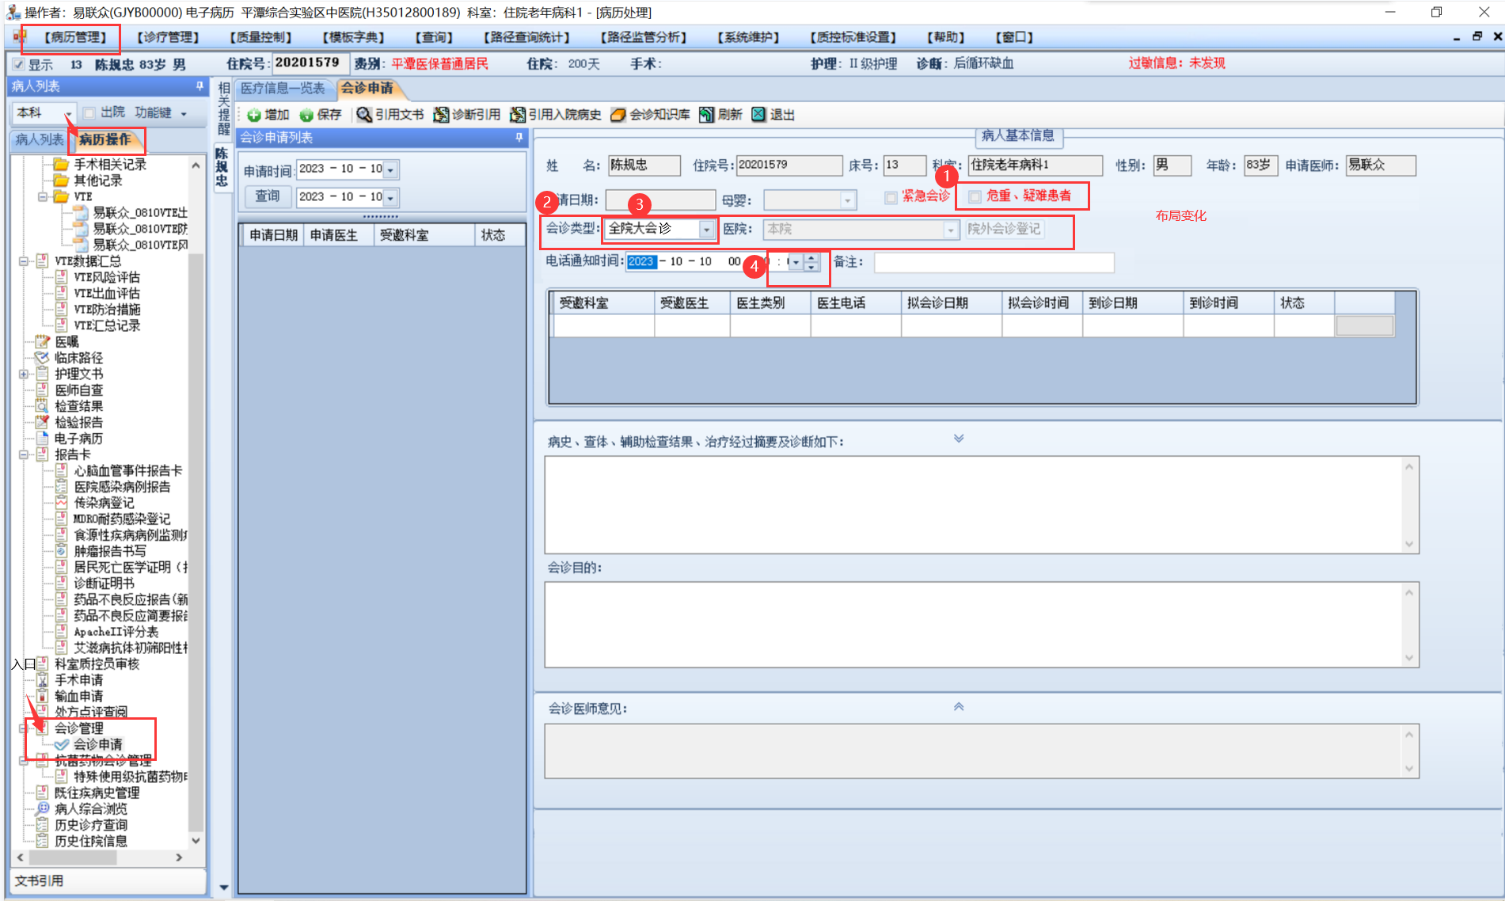Open 引用文书 from the toolbar
Viewport: 1505px width, 901px height.
(390, 115)
